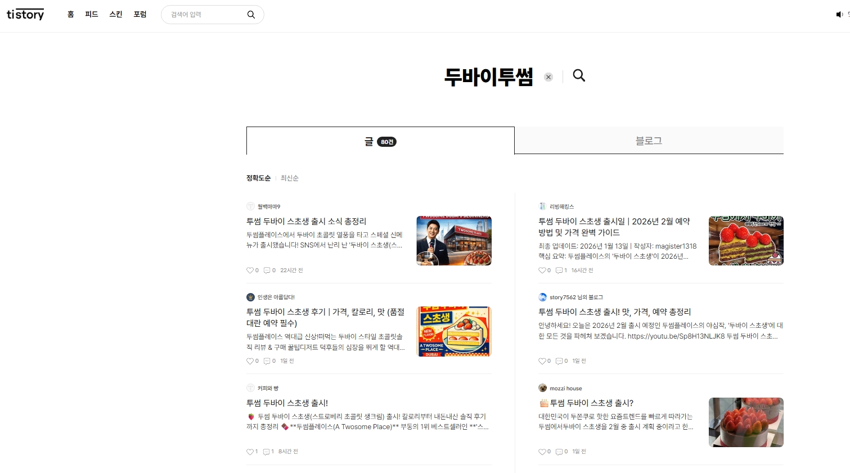850x473 pixels.
Task: Click comment icon on 소식 총정리 post
Action: click(267, 271)
